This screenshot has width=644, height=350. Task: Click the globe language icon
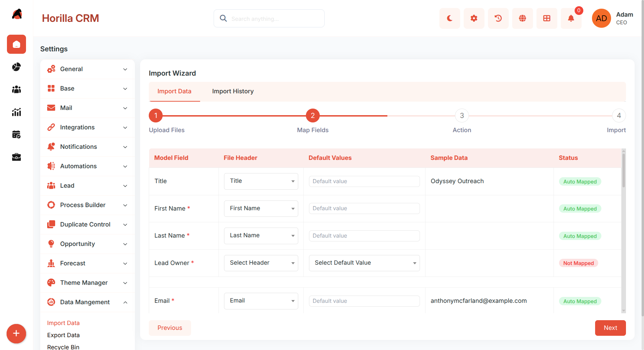pyautogui.click(x=523, y=18)
